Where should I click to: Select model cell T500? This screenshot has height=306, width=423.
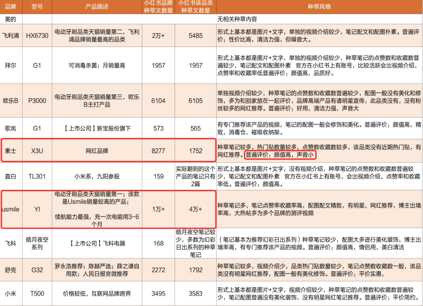[37, 293]
